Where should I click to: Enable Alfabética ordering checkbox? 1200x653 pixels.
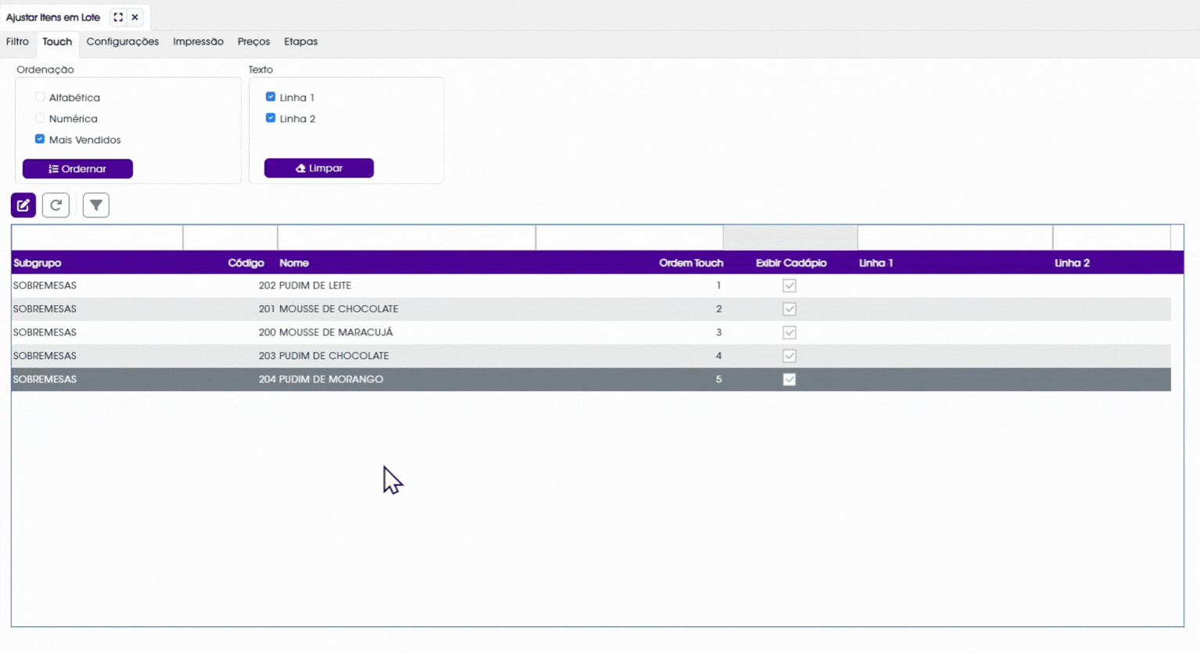[40, 97]
